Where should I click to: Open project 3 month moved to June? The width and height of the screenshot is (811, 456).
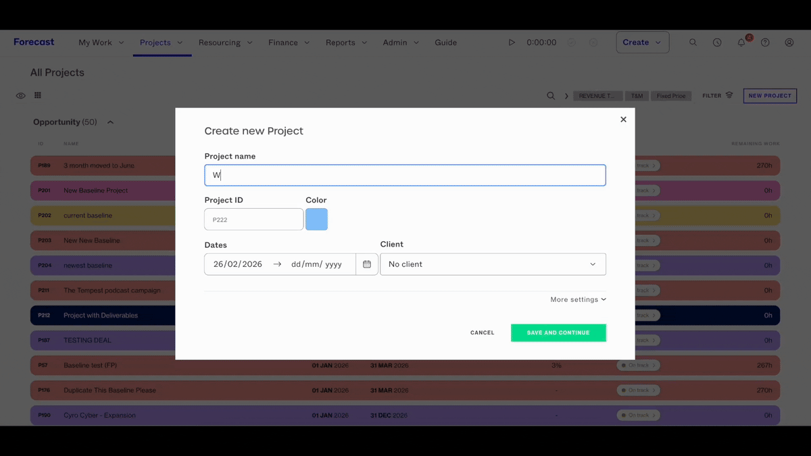pyautogui.click(x=99, y=166)
